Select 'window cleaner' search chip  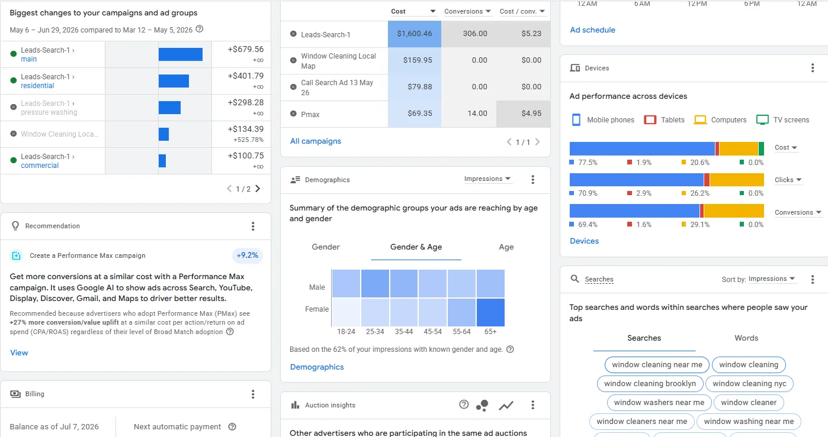point(749,403)
